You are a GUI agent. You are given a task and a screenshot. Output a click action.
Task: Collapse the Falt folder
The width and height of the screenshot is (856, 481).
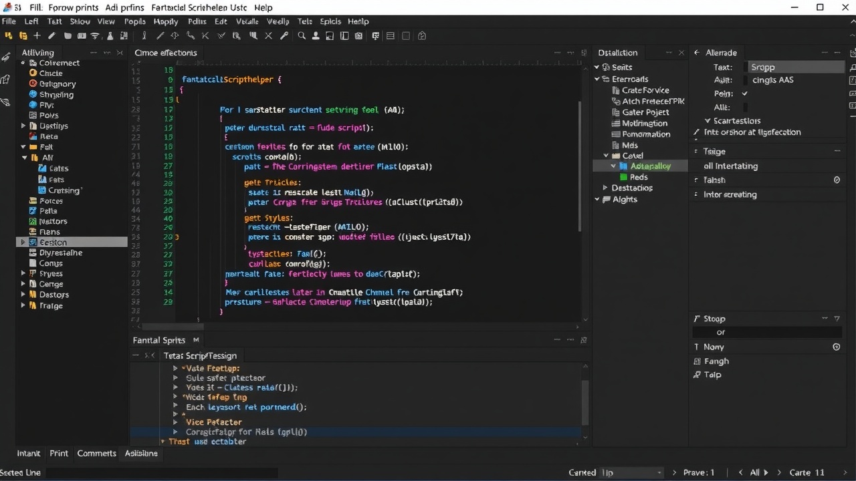[23, 147]
